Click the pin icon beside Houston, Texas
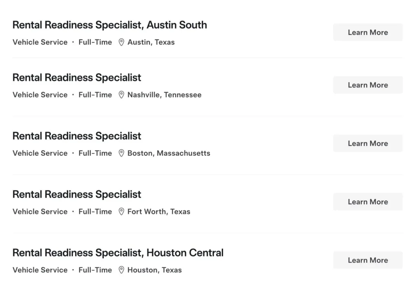 coord(121,270)
